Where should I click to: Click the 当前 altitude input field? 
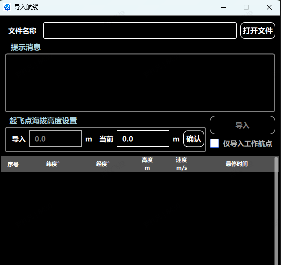click(143, 139)
